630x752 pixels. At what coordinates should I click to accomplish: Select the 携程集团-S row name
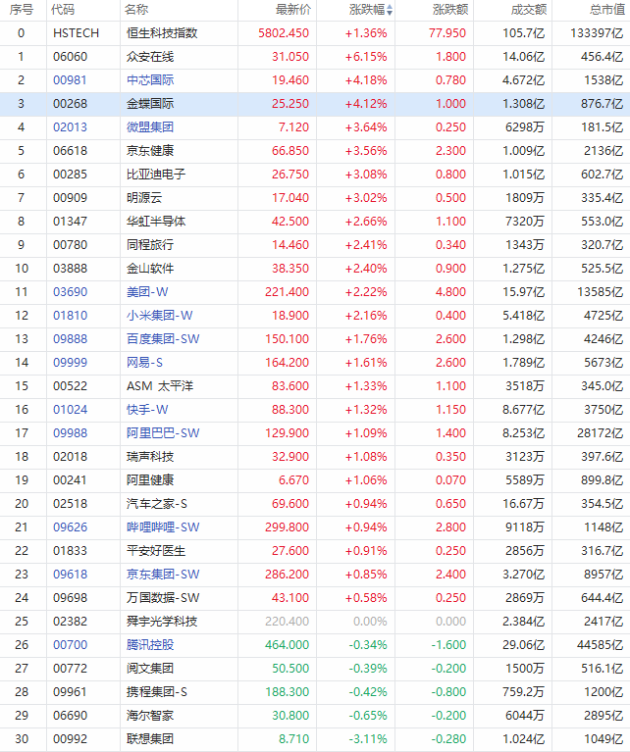pos(157,691)
